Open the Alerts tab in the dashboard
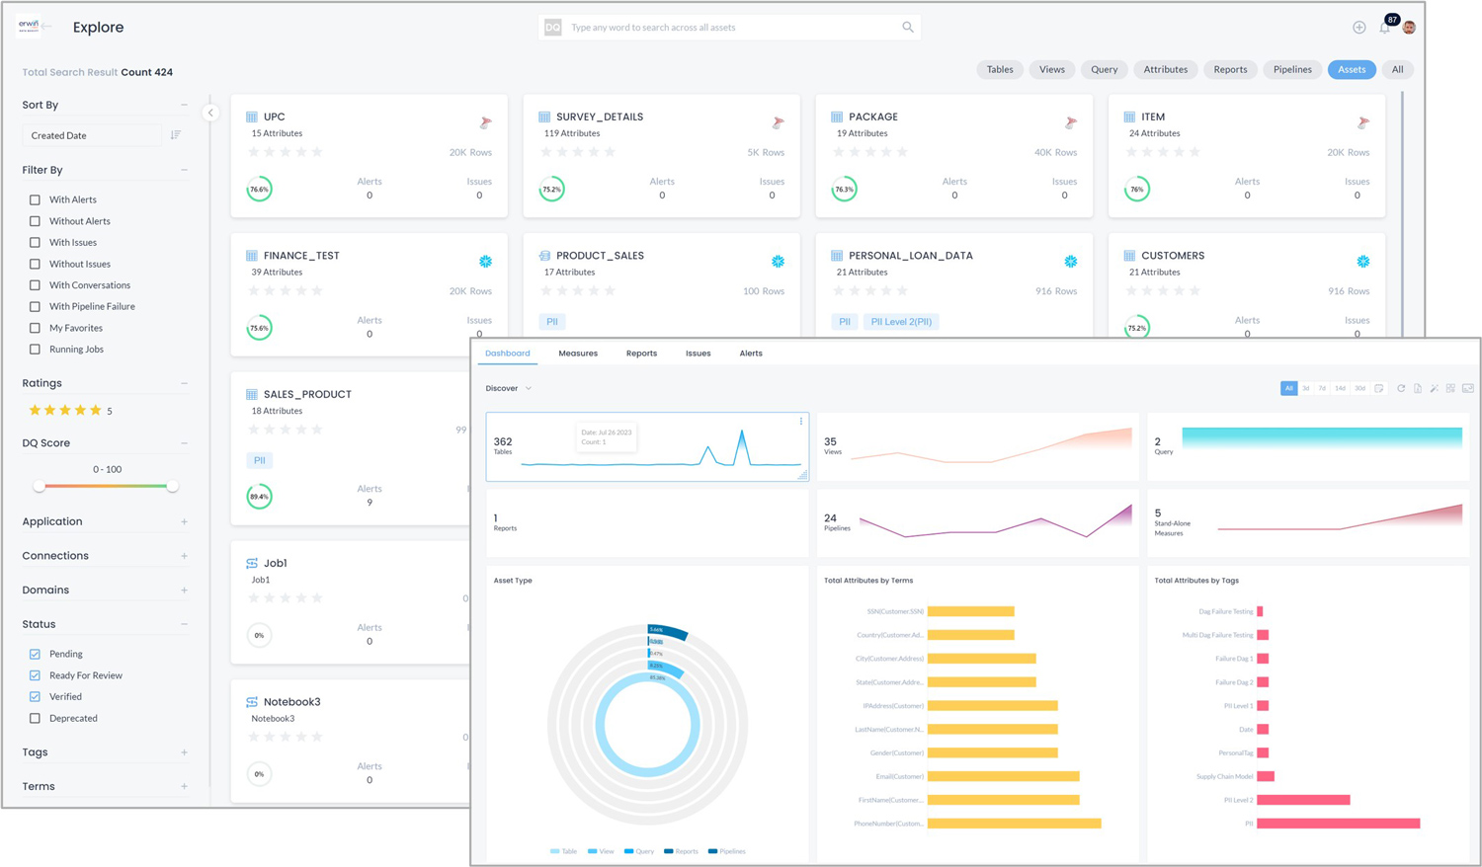The height and width of the screenshot is (867, 1482). pos(750,353)
